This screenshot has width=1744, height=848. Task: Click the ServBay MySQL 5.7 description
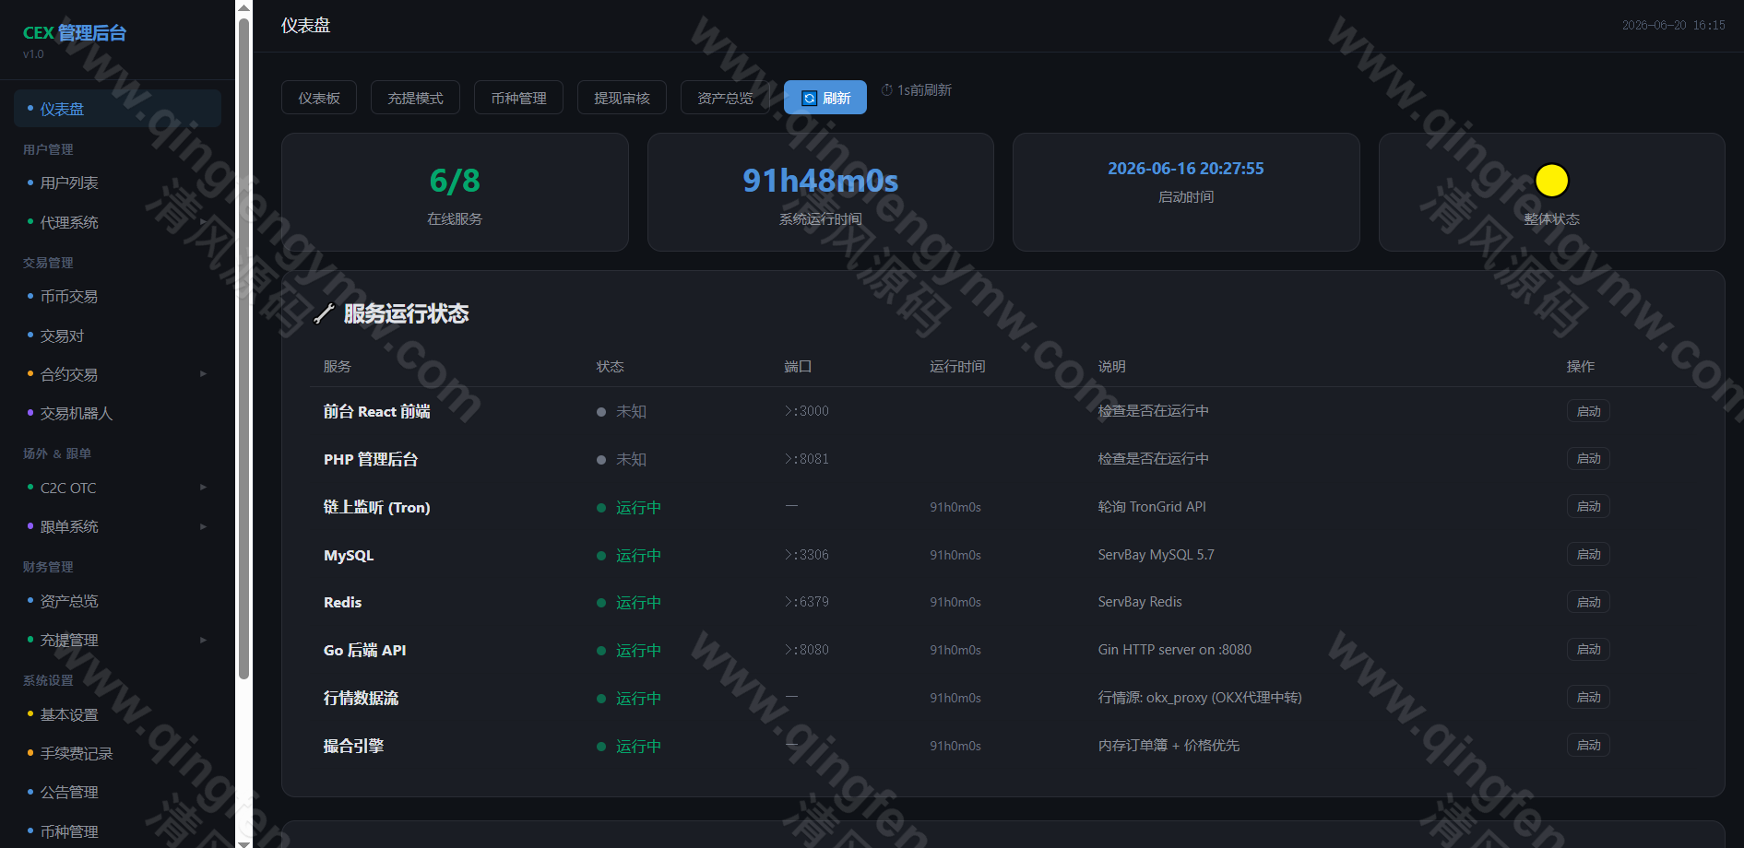click(1156, 555)
